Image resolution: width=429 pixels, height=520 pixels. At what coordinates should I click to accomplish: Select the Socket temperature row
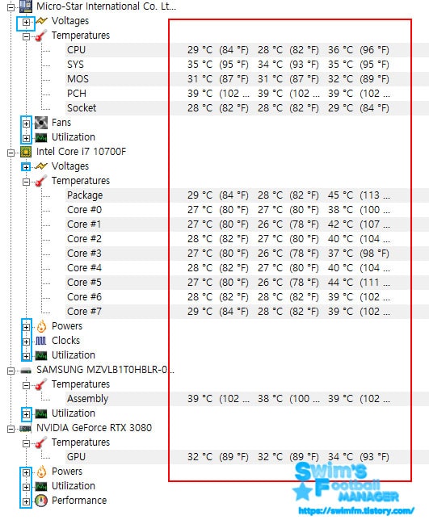click(247, 108)
